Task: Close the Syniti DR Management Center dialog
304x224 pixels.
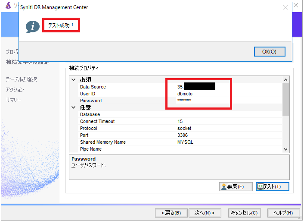Action: tap(285, 7)
